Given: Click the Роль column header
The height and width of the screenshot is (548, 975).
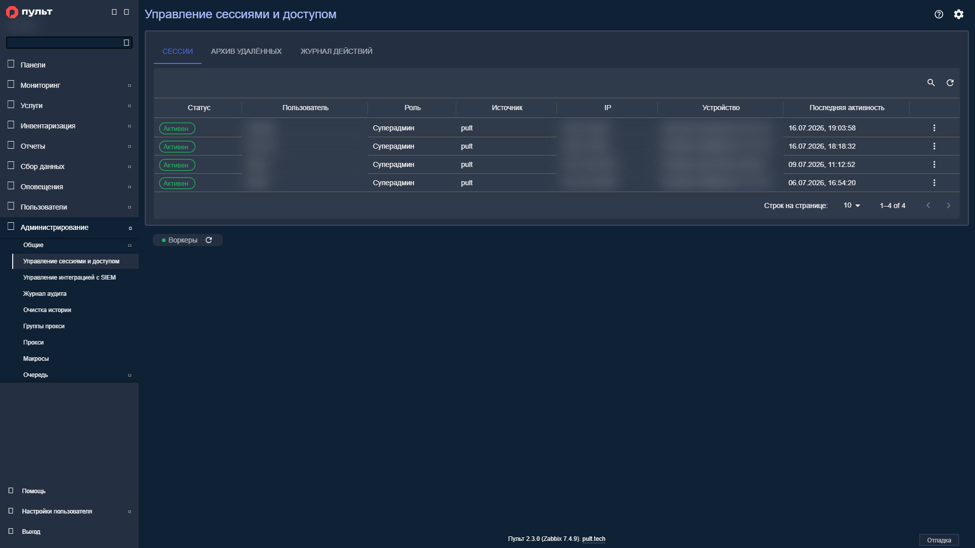Looking at the screenshot, I should pos(412,108).
